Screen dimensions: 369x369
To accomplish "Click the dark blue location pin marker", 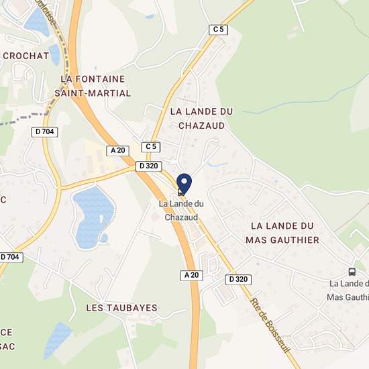I will click(184, 184).
